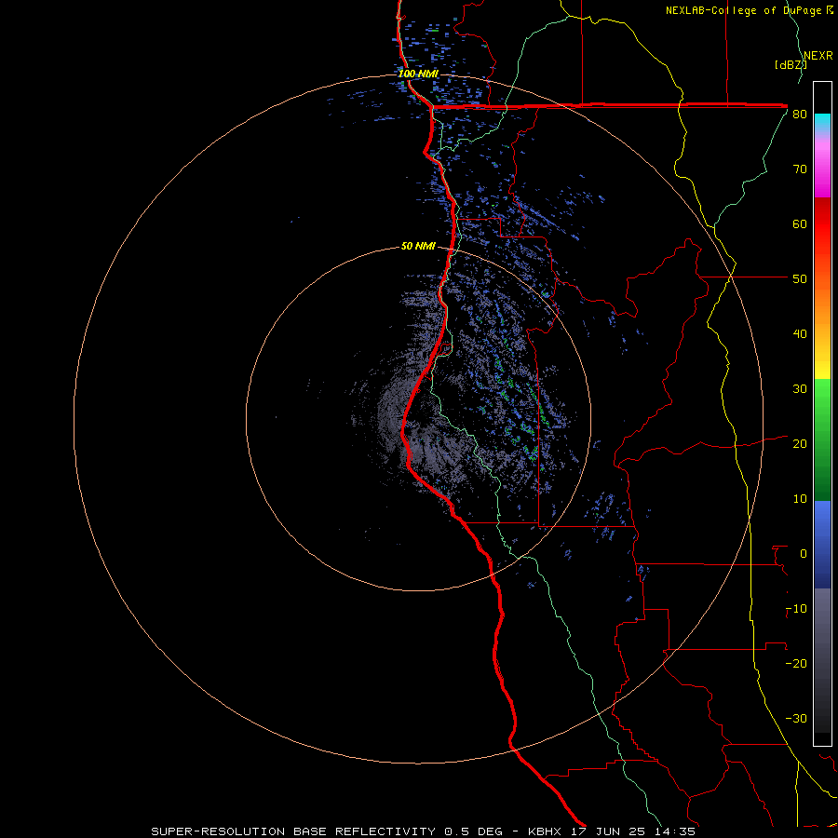Click the 40 value on dBZ scale

[800, 334]
